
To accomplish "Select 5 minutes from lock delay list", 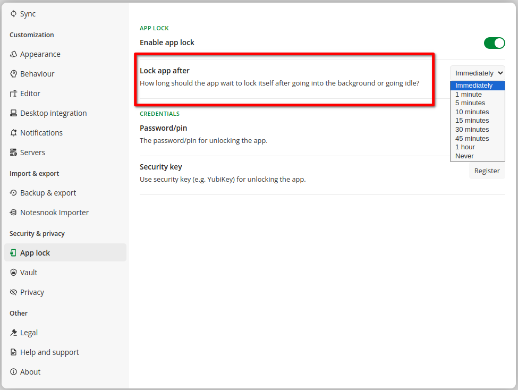I will point(470,103).
